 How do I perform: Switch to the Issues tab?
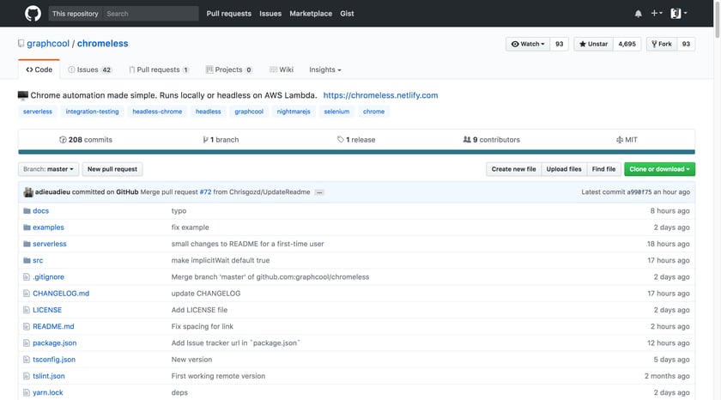pyautogui.click(x=89, y=70)
